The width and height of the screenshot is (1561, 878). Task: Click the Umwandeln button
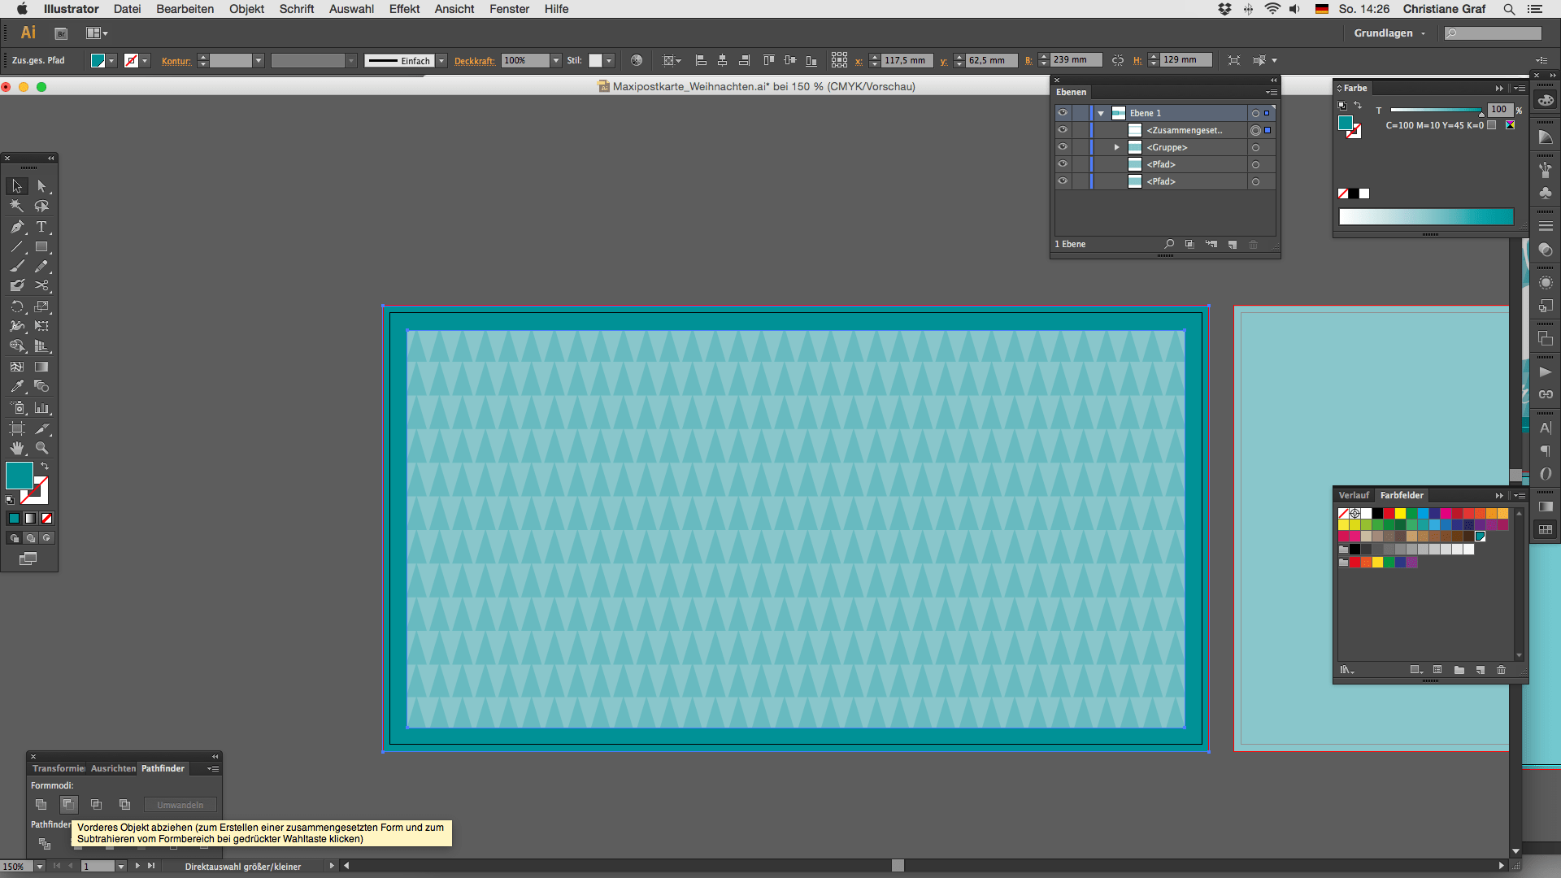coord(180,805)
